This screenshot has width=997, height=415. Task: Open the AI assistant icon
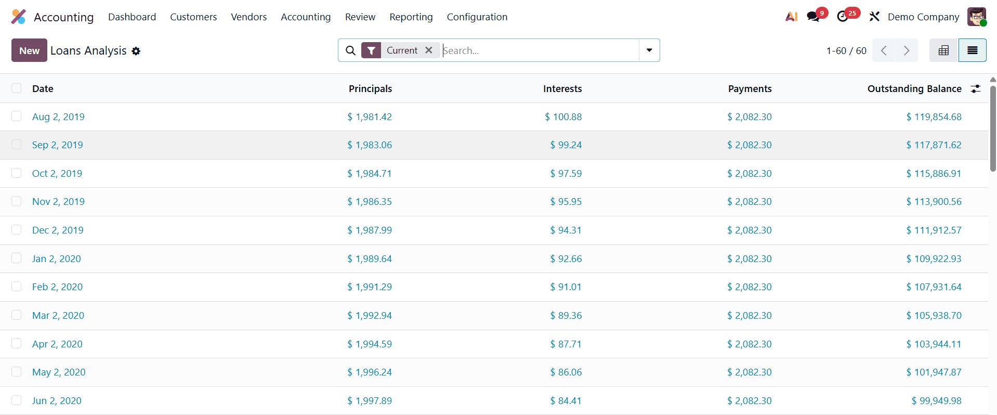791,17
